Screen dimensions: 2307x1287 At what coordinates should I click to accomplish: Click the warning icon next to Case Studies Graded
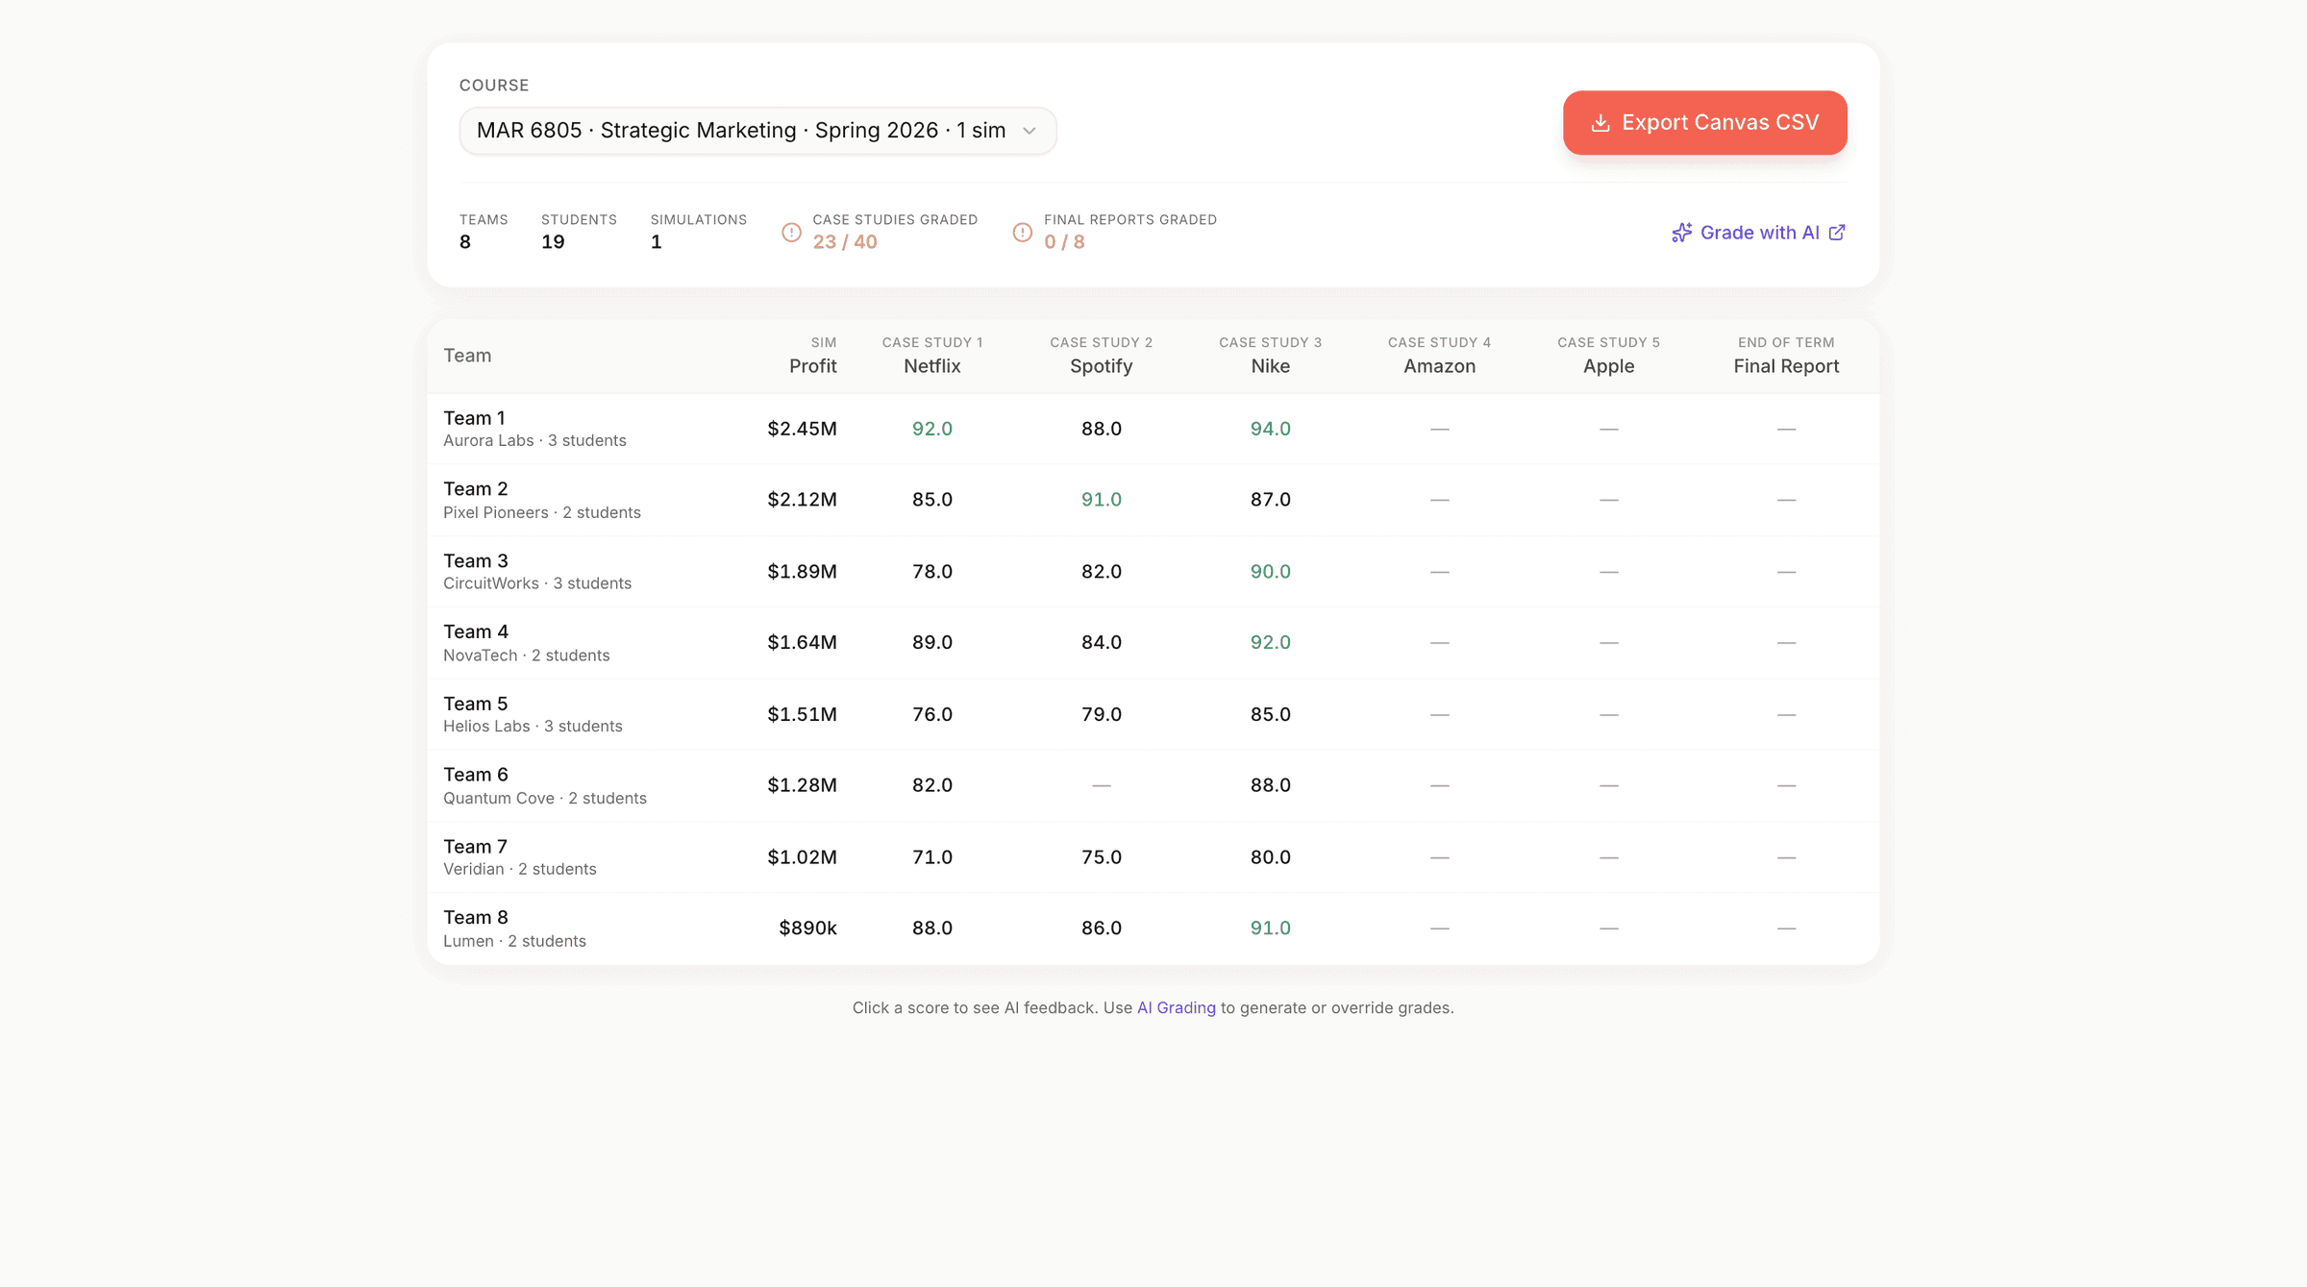pyautogui.click(x=791, y=233)
